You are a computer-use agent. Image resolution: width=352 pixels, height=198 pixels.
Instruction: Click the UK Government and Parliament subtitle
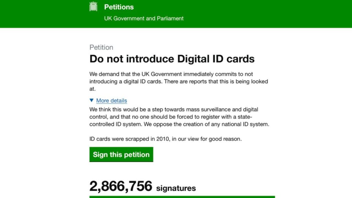(x=144, y=18)
